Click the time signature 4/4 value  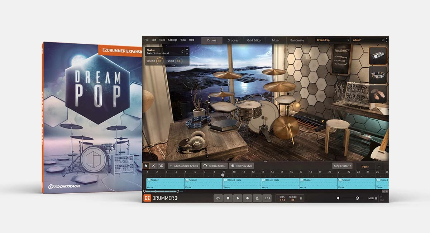282,200
